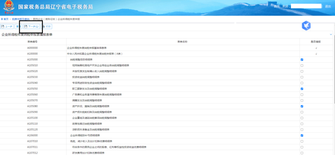
Task: Select the A107012 研发费用加计扣除 checkbox
Action: click(x=302, y=153)
